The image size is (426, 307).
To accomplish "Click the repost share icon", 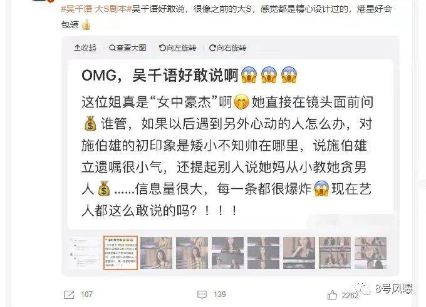I will tap(69, 294).
